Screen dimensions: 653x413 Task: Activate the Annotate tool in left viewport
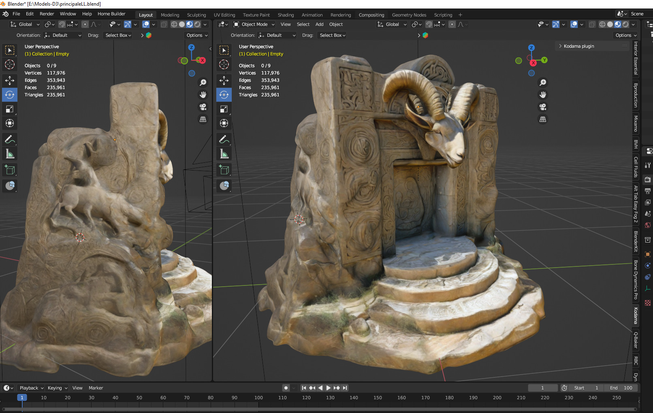(10, 139)
